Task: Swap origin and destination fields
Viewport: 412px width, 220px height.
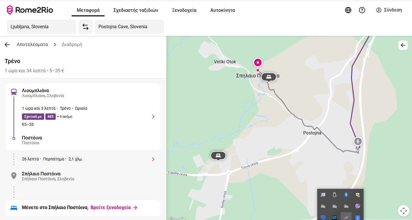Action: 85,27
